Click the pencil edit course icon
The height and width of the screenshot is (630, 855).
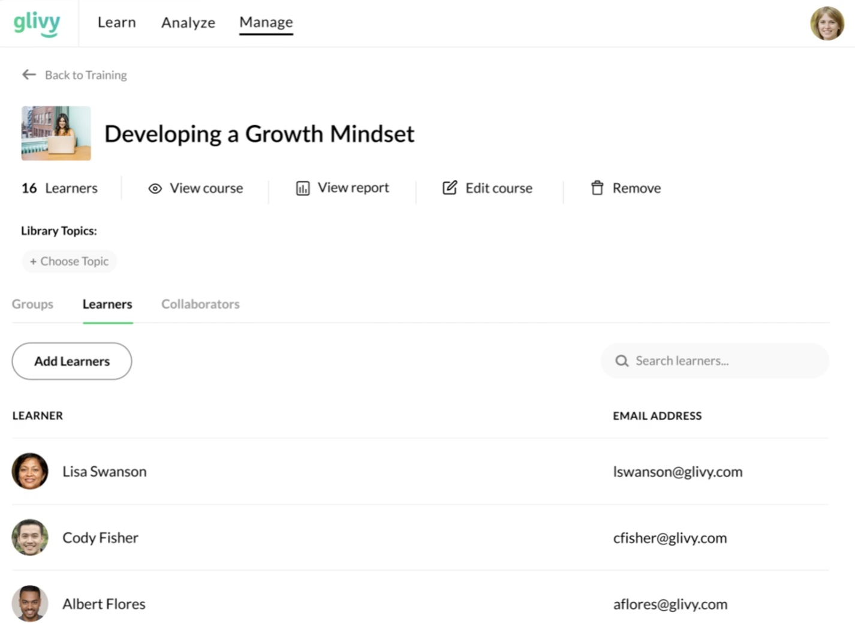(x=450, y=188)
